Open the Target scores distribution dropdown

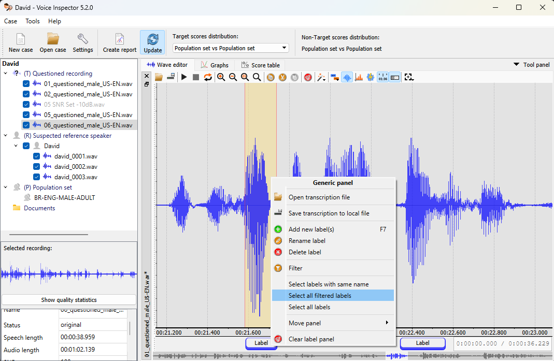[x=231, y=48]
